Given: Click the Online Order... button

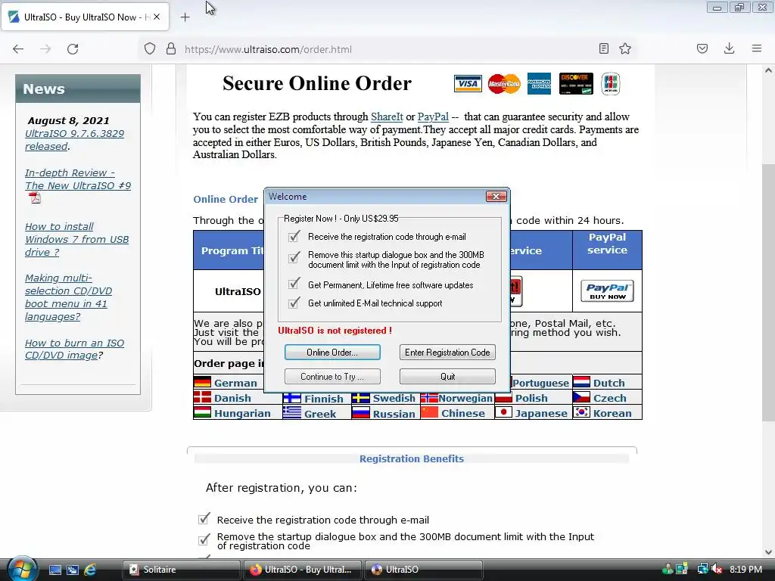Looking at the screenshot, I should [332, 353].
